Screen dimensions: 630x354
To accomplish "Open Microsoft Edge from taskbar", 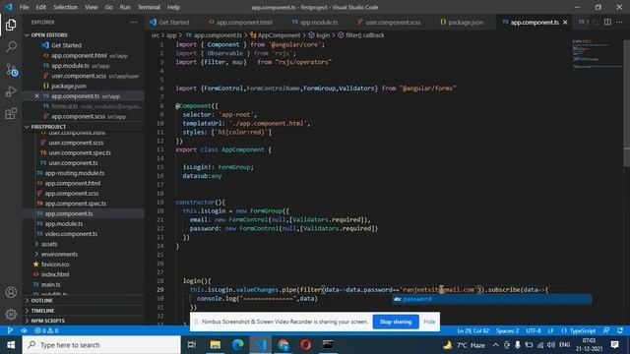I will click(238, 345).
